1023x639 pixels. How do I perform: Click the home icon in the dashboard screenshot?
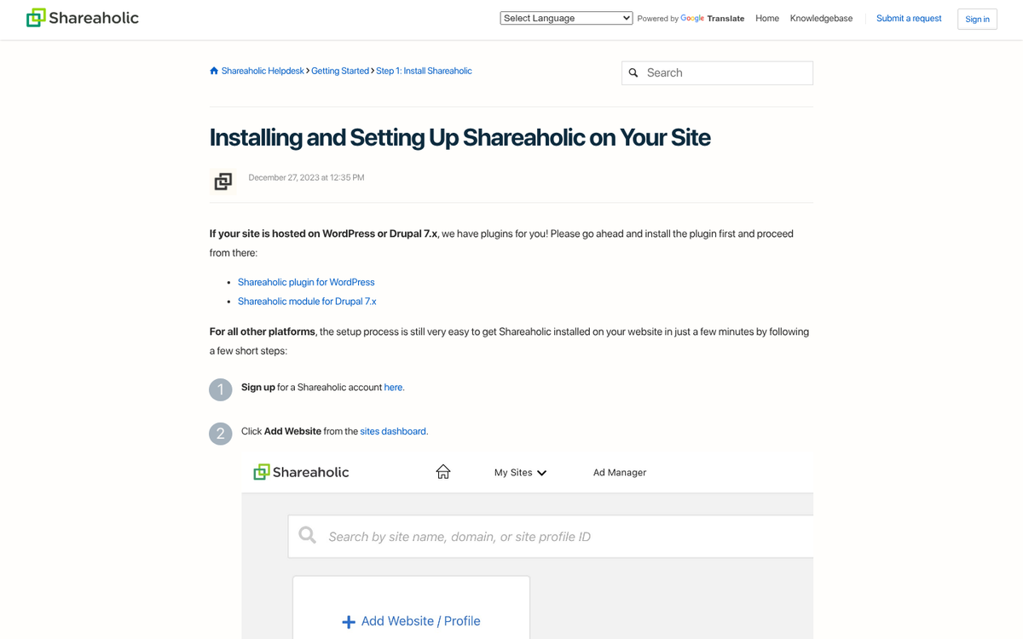coord(442,470)
